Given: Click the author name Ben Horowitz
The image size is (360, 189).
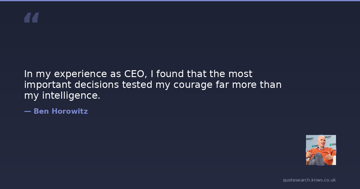Looking at the screenshot, I should pyautogui.click(x=61, y=111).
